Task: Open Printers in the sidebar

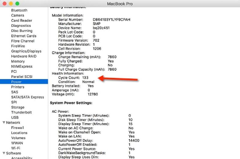Action: 18,87
